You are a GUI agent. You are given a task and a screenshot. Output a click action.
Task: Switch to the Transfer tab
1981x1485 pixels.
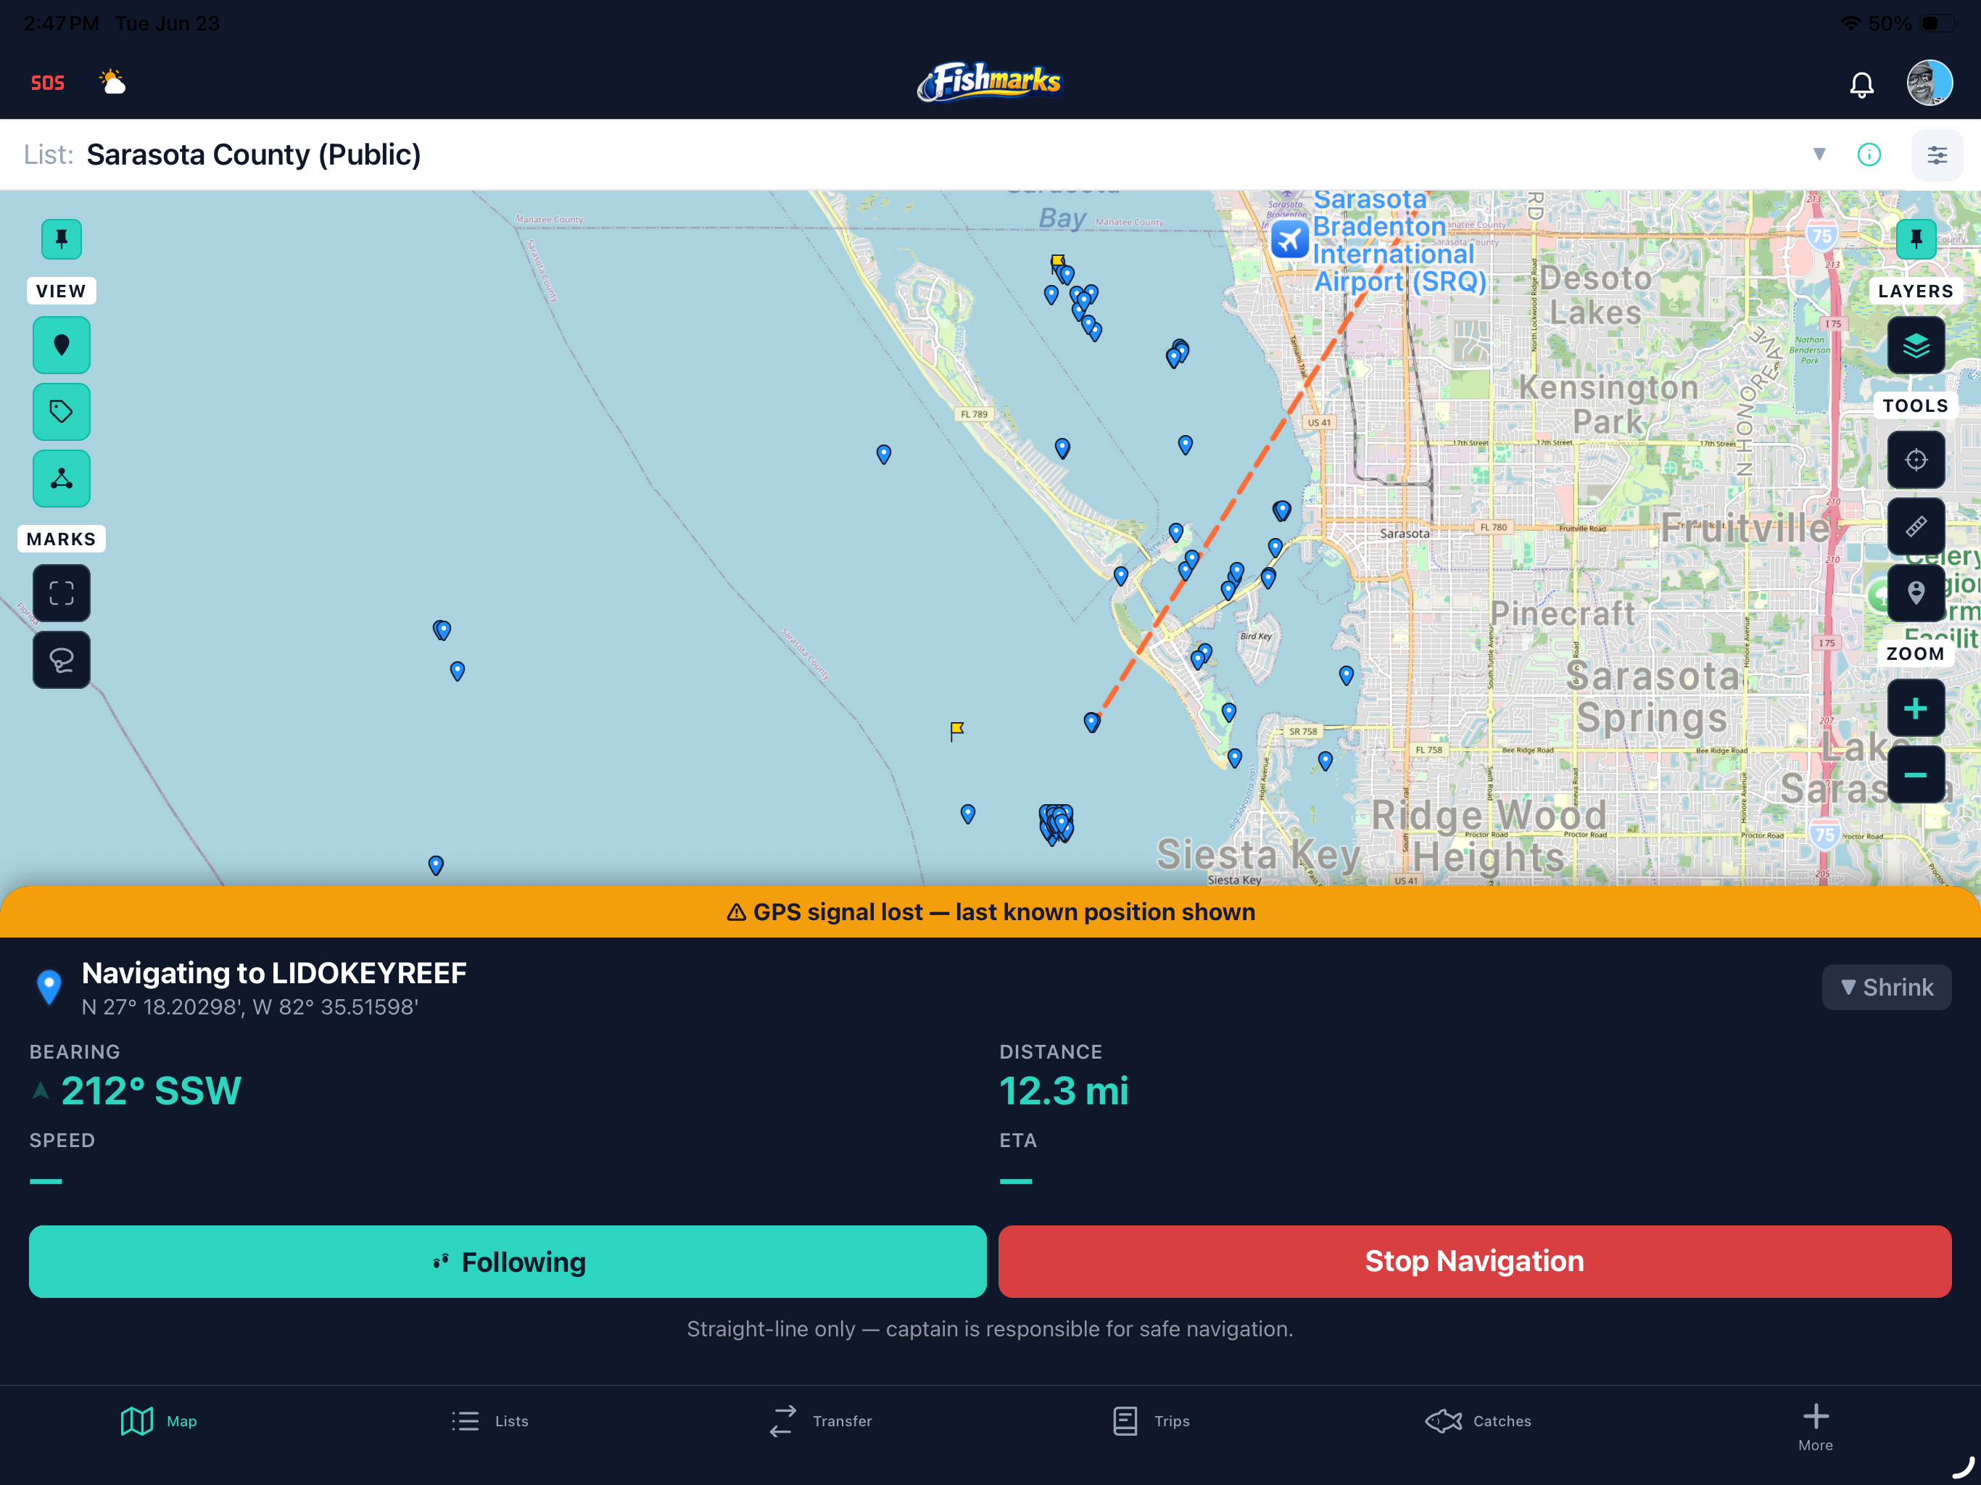(x=820, y=1420)
